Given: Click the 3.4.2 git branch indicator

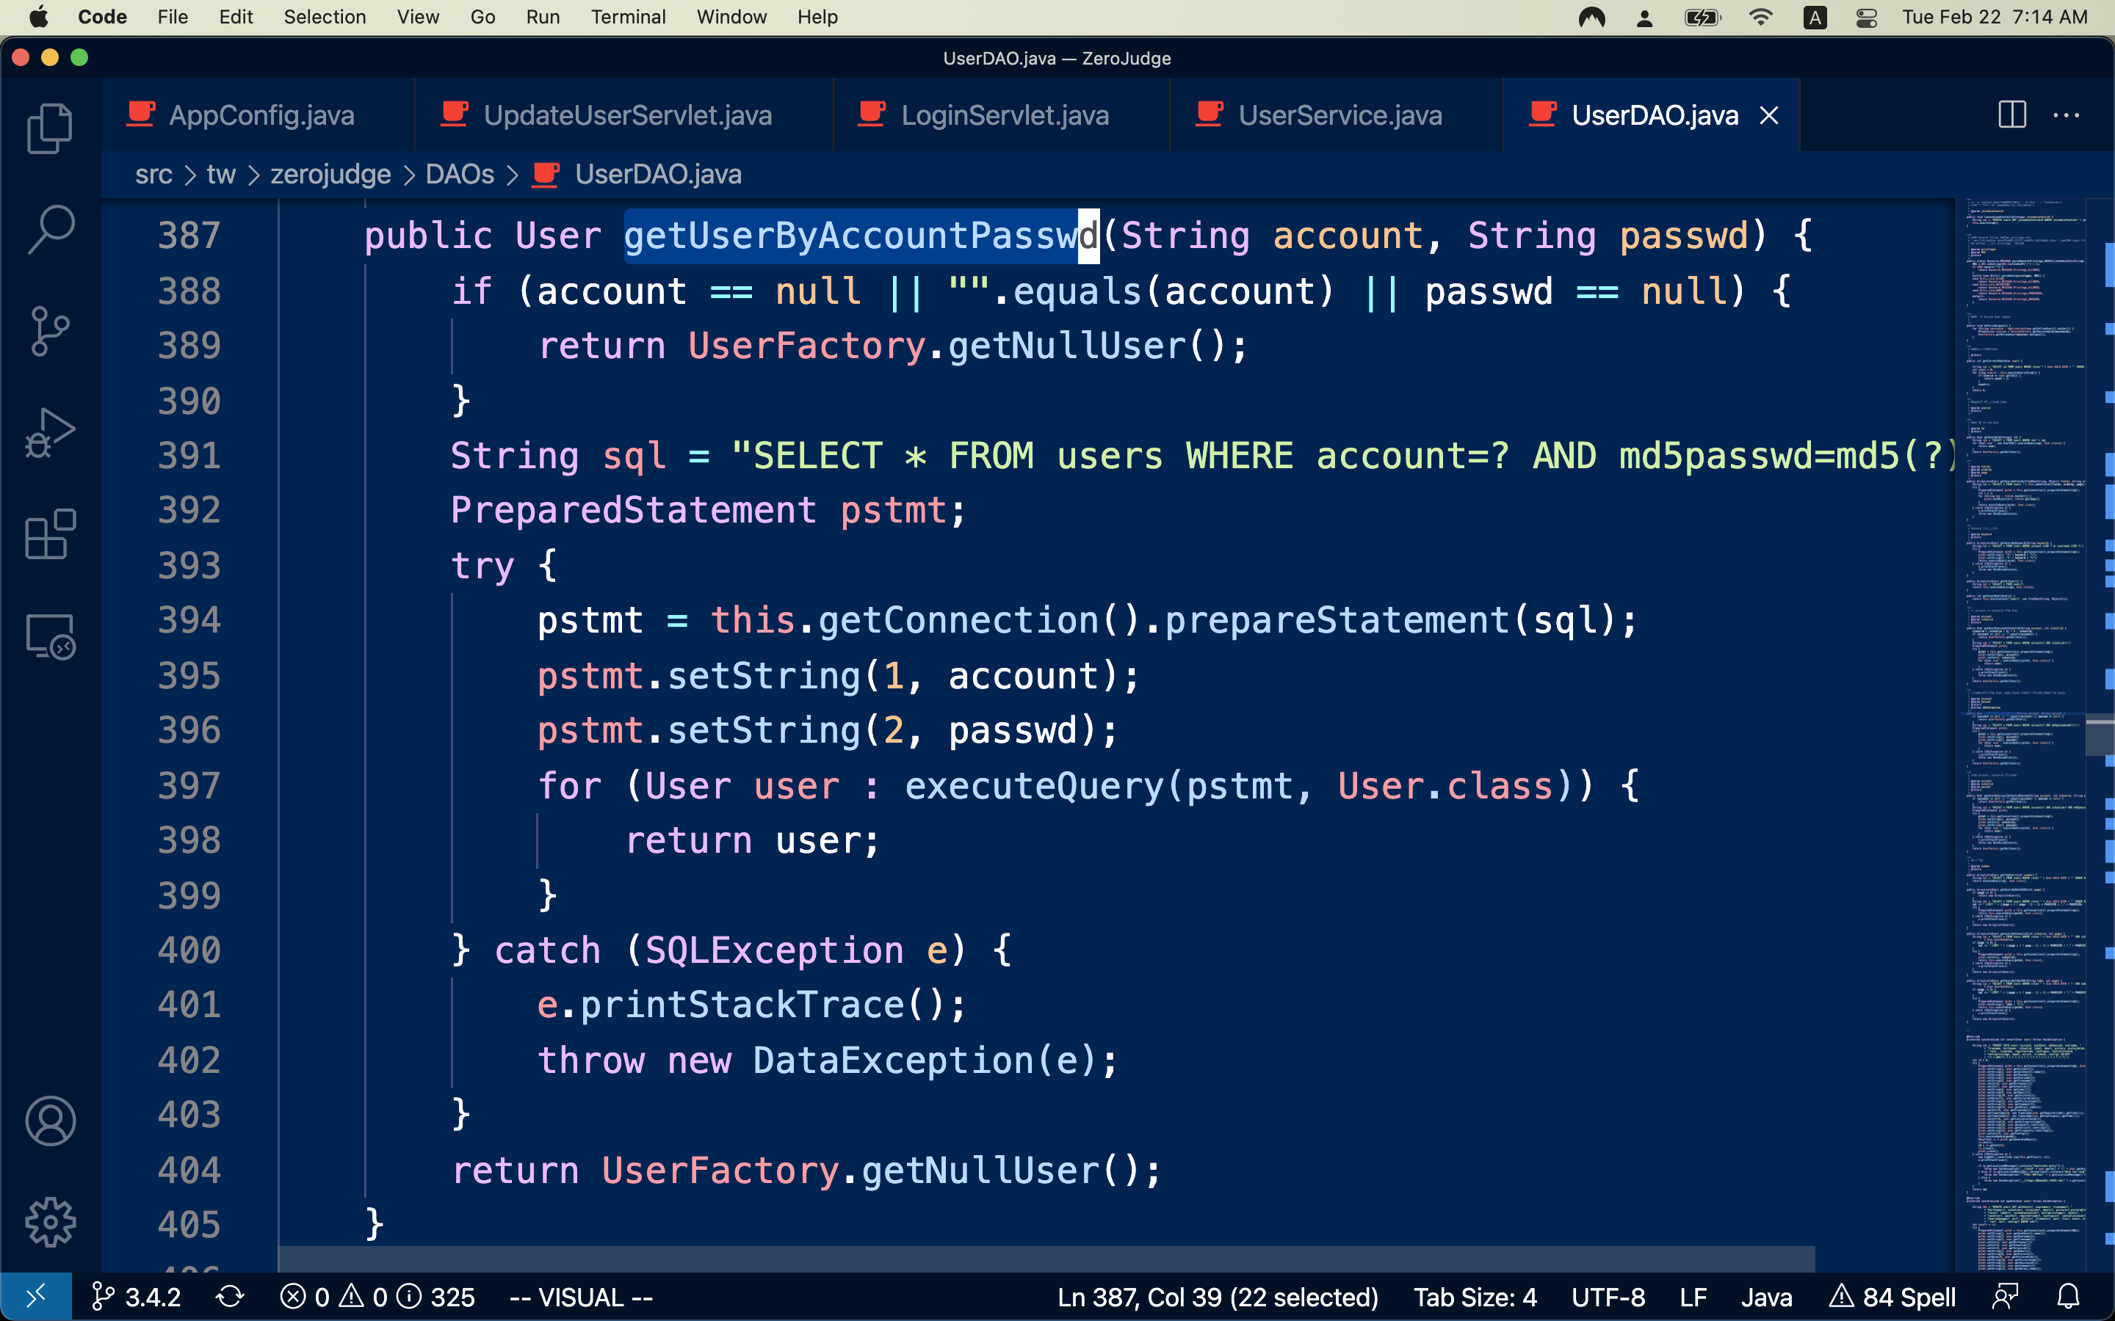Looking at the screenshot, I should click(x=137, y=1297).
